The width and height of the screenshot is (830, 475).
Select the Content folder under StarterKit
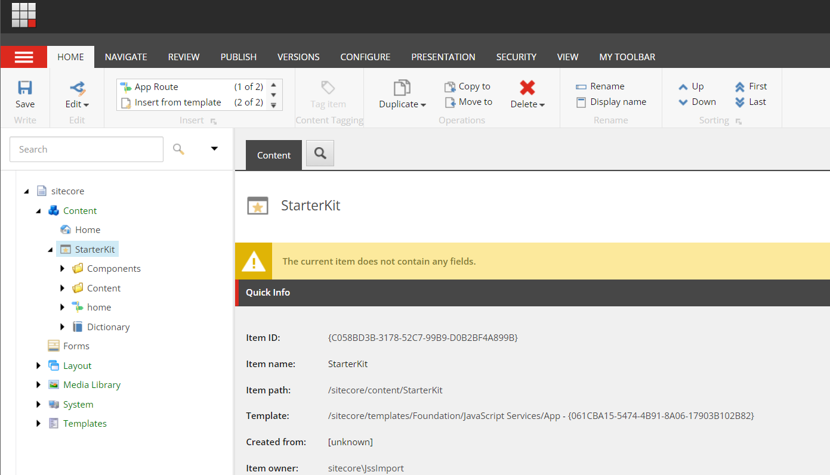pos(104,288)
